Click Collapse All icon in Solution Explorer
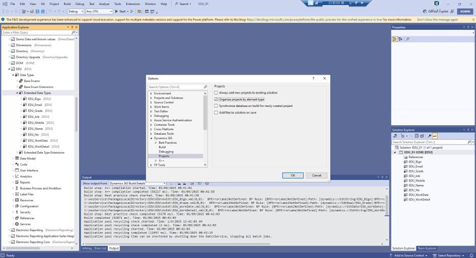Viewport: 476px width, 258px height. 416,136
